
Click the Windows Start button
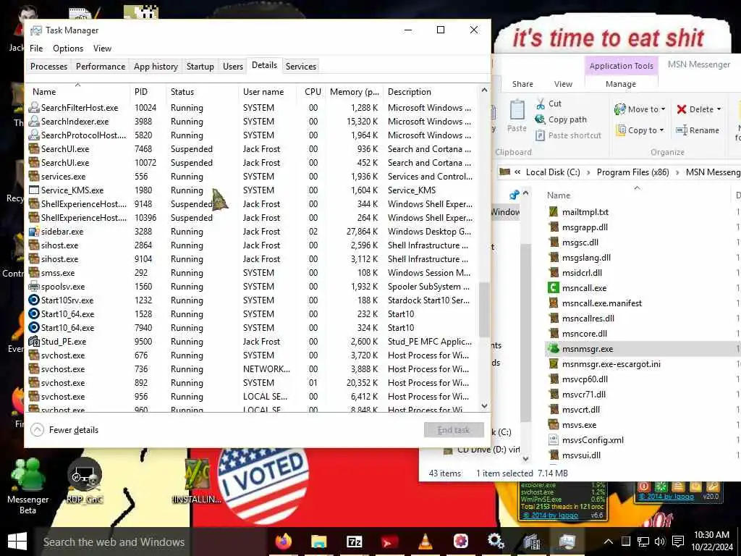click(x=17, y=542)
